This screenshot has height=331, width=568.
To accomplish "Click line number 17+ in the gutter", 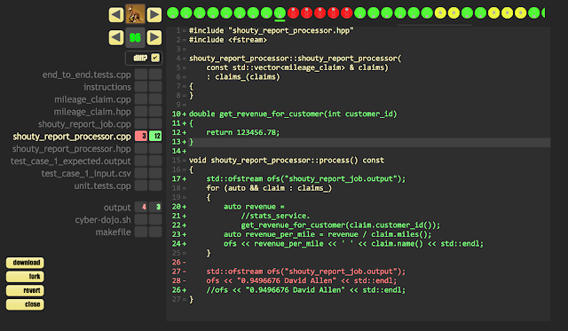I will [x=179, y=178].
